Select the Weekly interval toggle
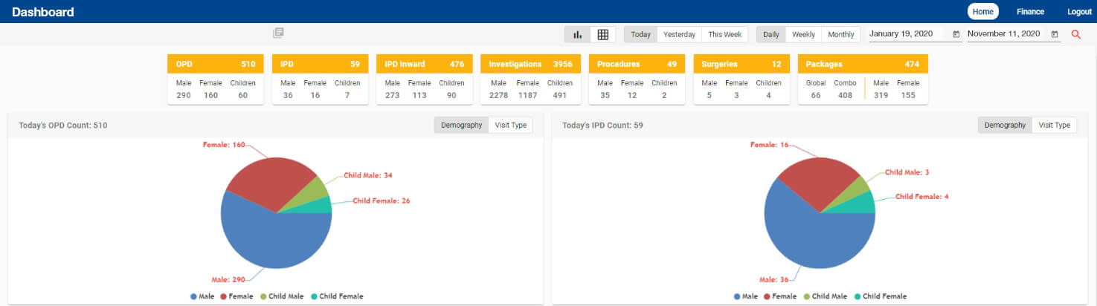1097x306 pixels. [x=803, y=34]
